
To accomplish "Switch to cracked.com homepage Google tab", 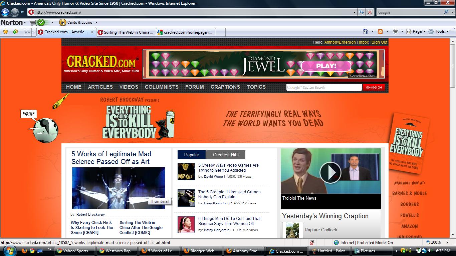I will click(x=186, y=32).
